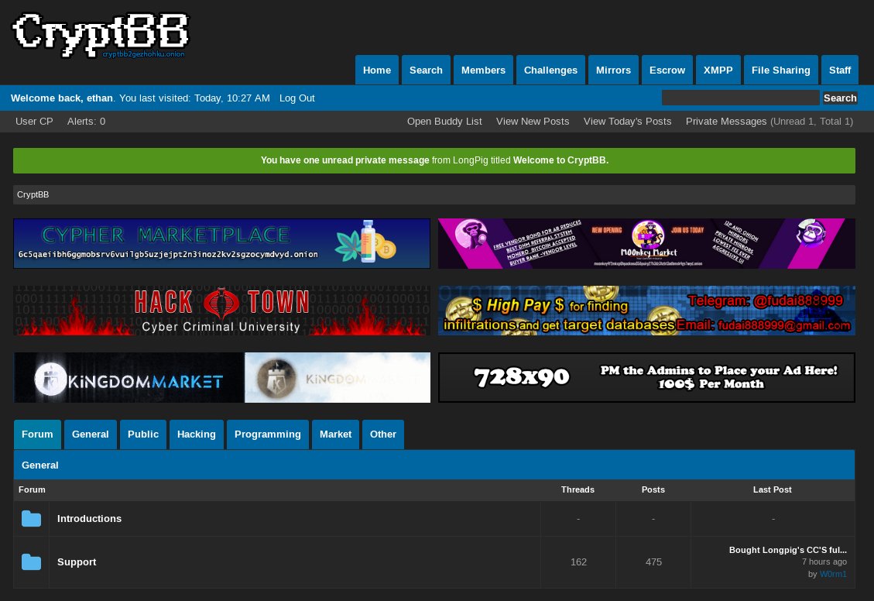This screenshot has width=874, height=601.
Task: Open Welcome to CryptBB message title
Action: pos(560,160)
